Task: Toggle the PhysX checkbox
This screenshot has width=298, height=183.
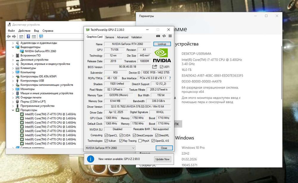Action: click(140, 141)
